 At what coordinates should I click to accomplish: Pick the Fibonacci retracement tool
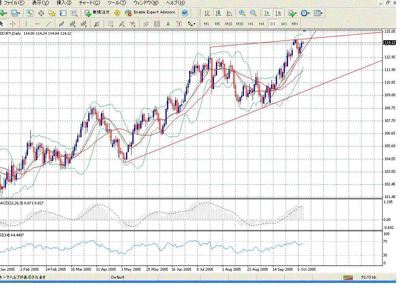tap(111, 24)
